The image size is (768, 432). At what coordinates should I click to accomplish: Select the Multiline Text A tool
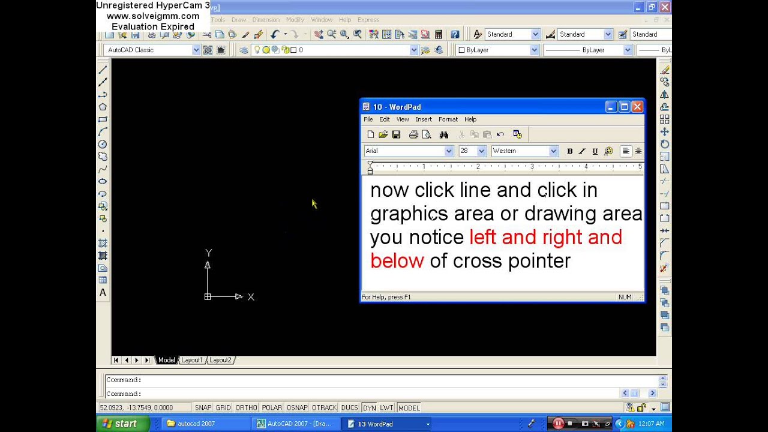103,293
